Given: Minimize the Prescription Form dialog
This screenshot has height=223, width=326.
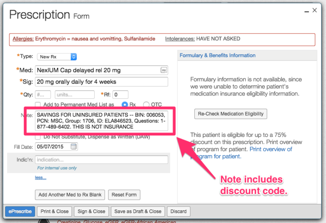Looking at the screenshot, I should pyautogui.click(x=306, y=12).
